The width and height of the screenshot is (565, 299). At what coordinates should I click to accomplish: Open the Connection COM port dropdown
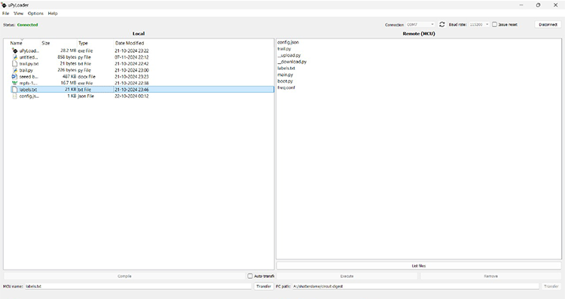[x=420, y=25]
